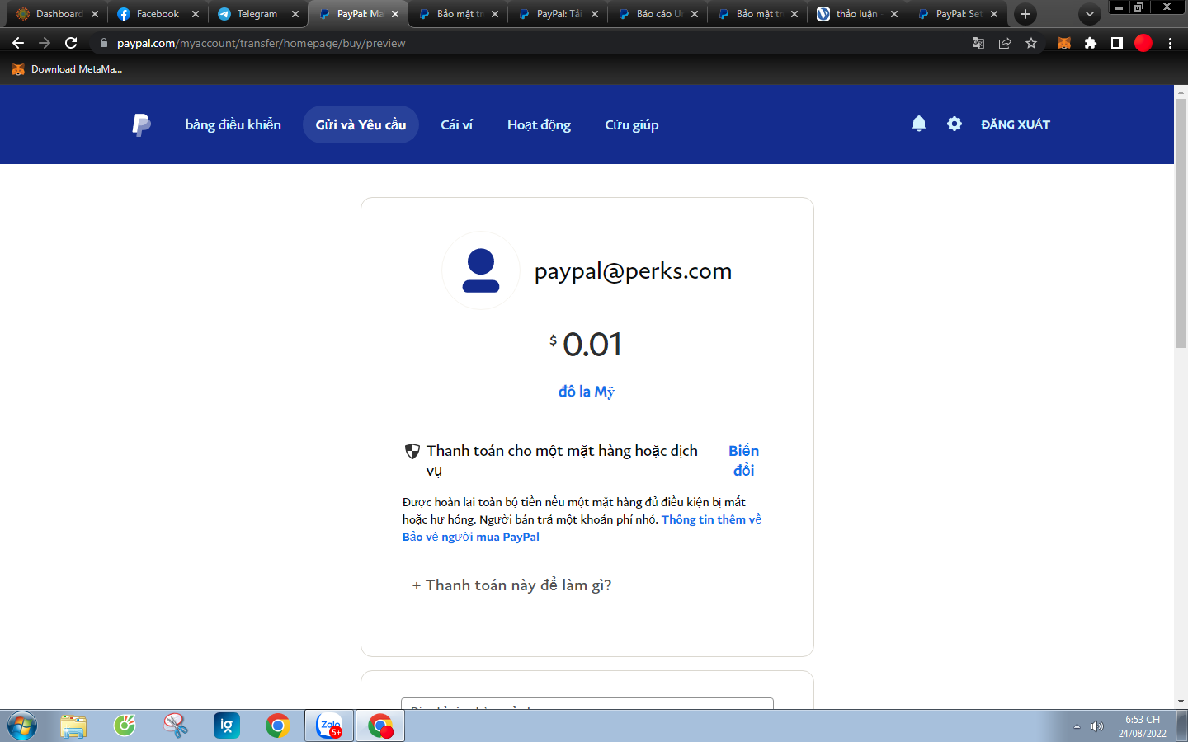Viewport: 1188px width, 742px height.
Task: Open 'bảng điều khiển' in PayPal nav
Action: pyautogui.click(x=233, y=124)
